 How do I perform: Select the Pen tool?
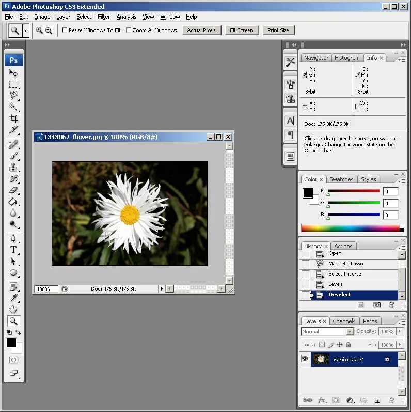click(x=13, y=238)
